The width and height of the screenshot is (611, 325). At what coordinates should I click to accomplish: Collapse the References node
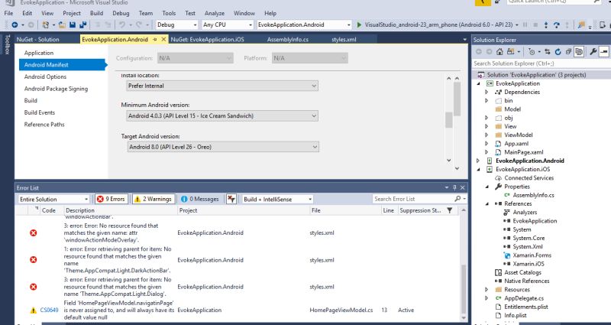[487, 203]
